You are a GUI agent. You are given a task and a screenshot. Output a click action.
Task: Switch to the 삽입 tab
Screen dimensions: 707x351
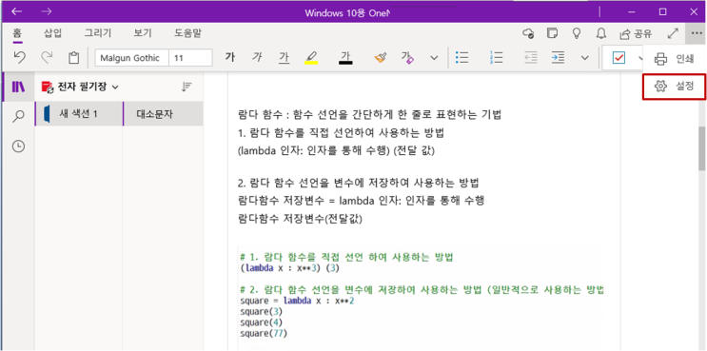[x=52, y=33]
